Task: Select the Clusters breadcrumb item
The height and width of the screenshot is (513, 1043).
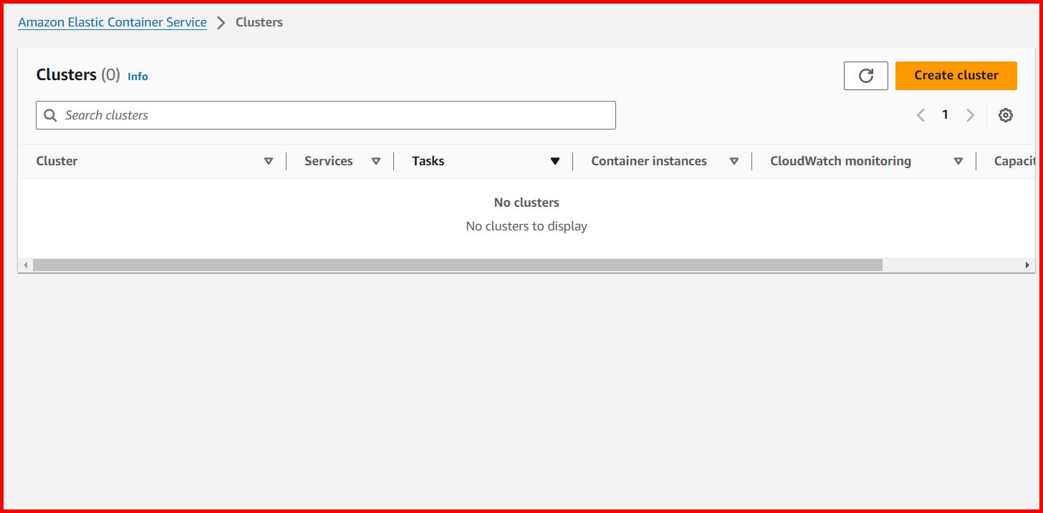Action: pos(259,22)
